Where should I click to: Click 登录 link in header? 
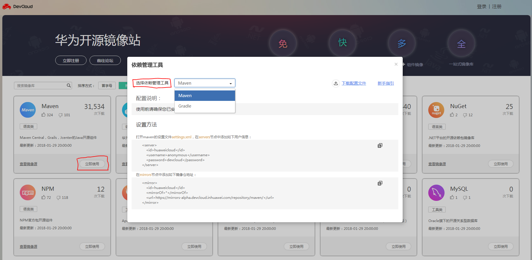pyautogui.click(x=481, y=6)
